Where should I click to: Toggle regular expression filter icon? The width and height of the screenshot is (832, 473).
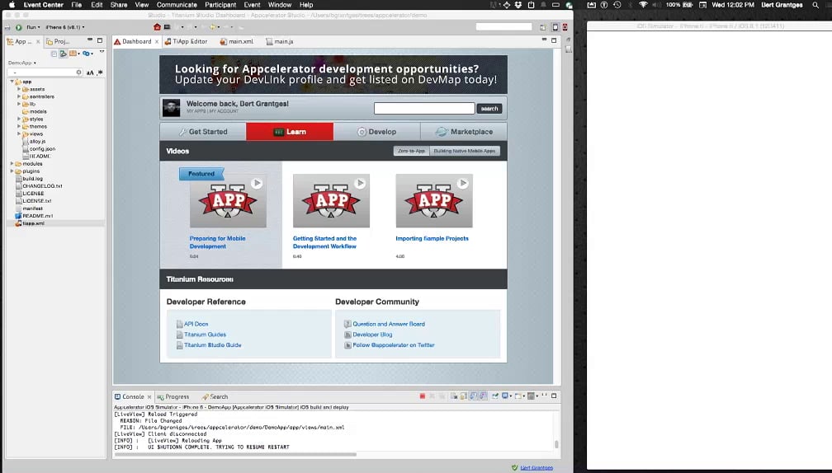pos(100,73)
